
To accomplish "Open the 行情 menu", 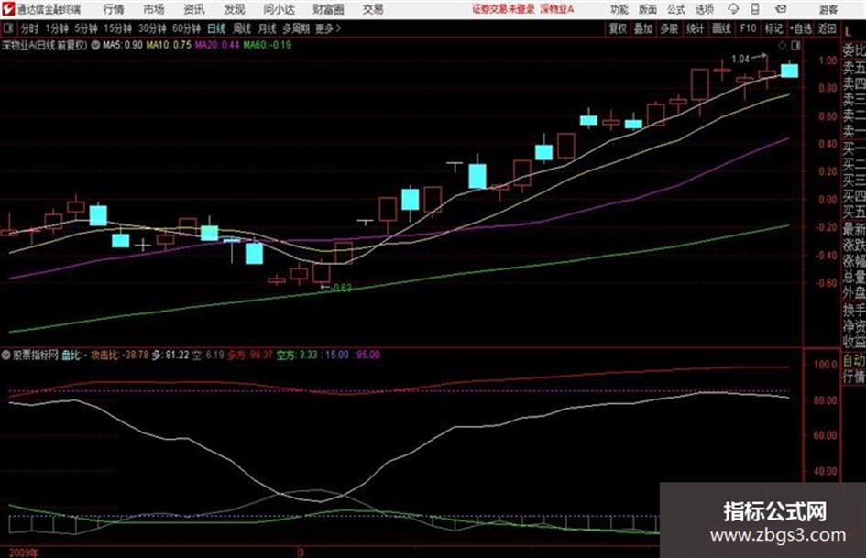I will pyautogui.click(x=114, y=9).
